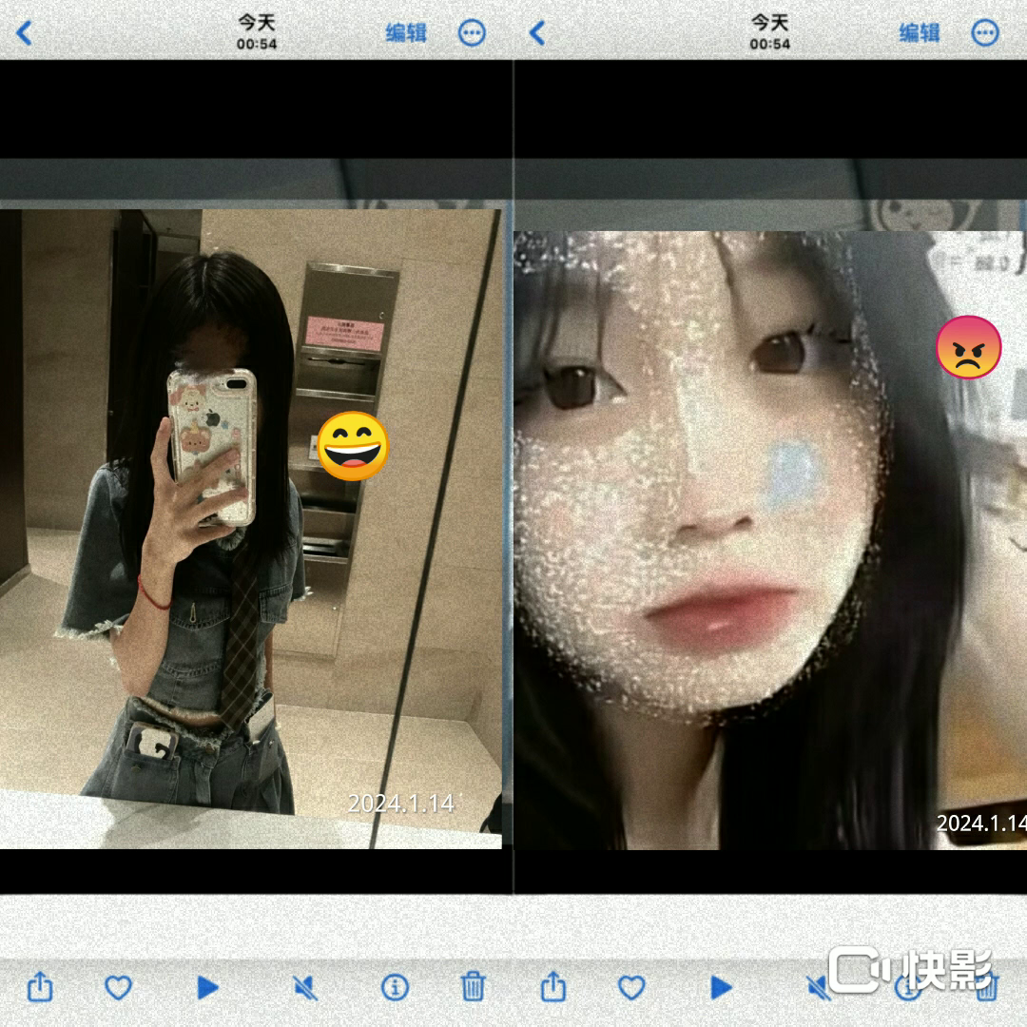Favorite the mirror selfie with the heart icon
The width and height of the screenshot is (1027, 1027).
(118, 987)
